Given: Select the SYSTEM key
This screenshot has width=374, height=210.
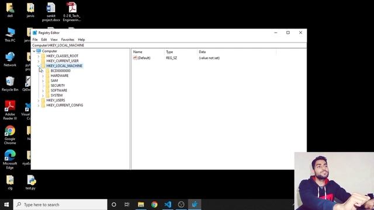Looking at the screenshot, I should [57, 96].
